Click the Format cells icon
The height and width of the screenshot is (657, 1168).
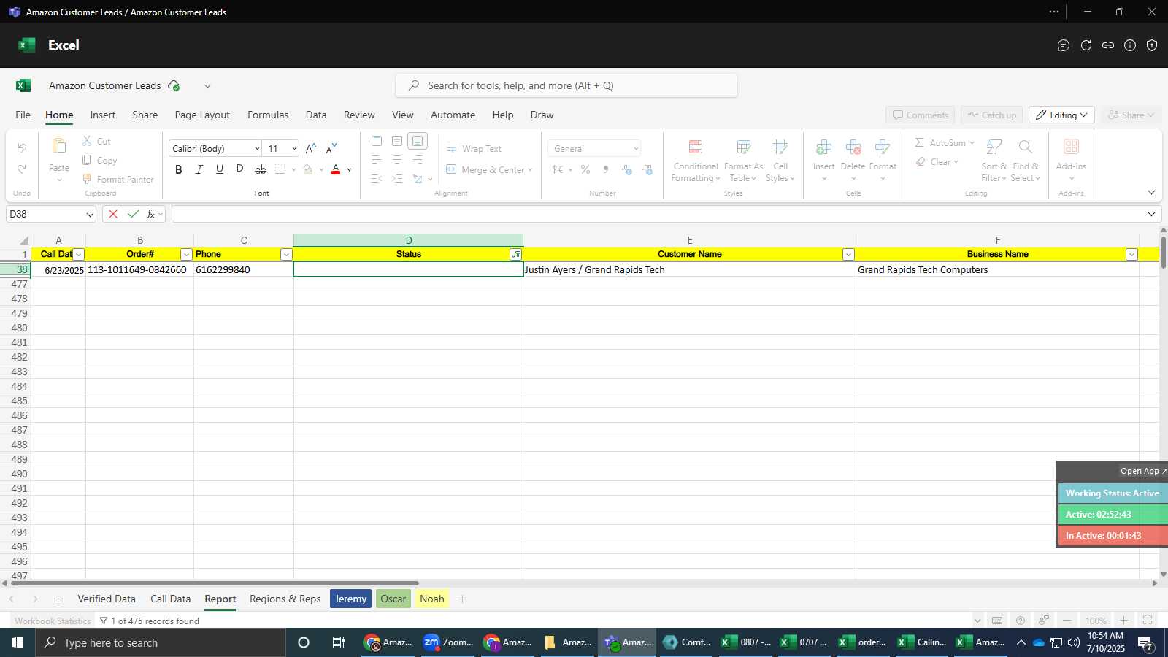(x=882, y=147)
